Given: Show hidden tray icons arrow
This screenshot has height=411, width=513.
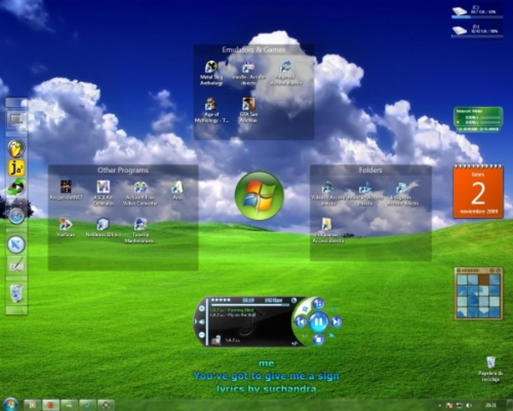Looking at the screenshot, I should click(439, 406).
